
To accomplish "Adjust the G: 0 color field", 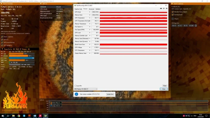I will tap(180, 25).
